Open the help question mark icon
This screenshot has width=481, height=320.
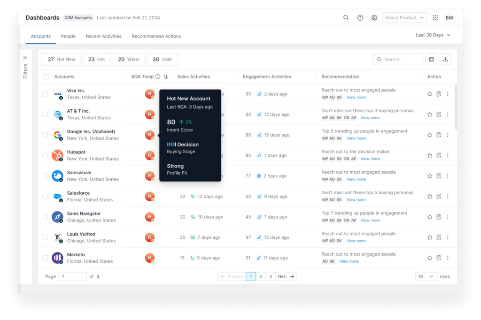click(360, 18)
